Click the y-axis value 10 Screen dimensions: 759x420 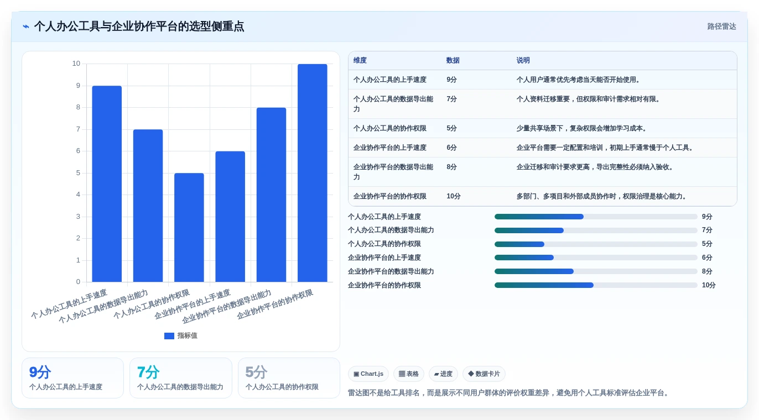pos(76,64)
